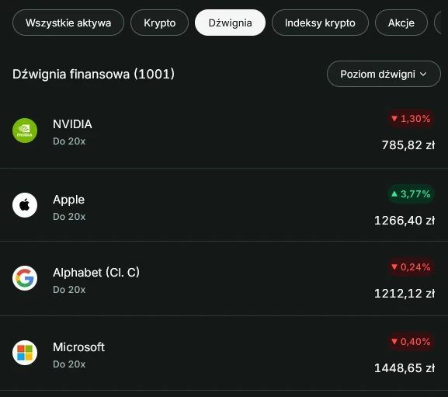The width and height of the screenshot is (448, 397).
Task: Click the Alphabet (Cl. C) asset name
Action: (96, 273)
